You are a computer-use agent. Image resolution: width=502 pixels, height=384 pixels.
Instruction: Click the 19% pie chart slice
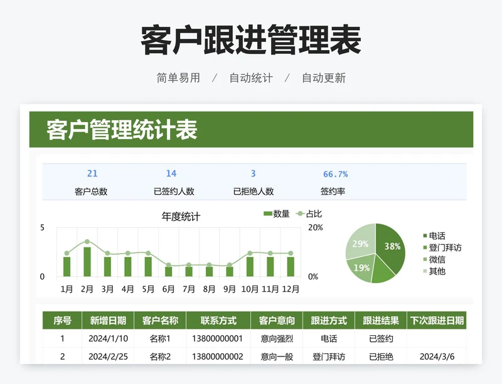coord(361,267)
